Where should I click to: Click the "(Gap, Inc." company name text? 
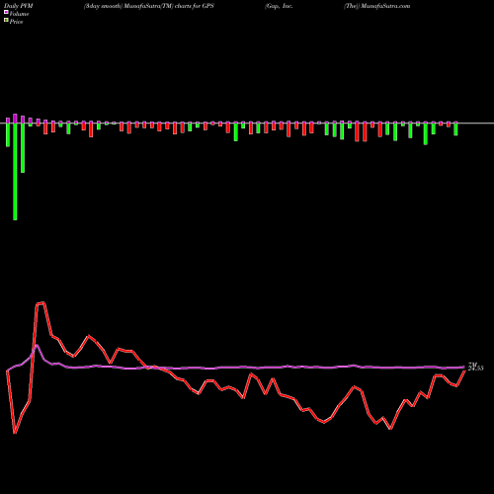tap(279, 6)
